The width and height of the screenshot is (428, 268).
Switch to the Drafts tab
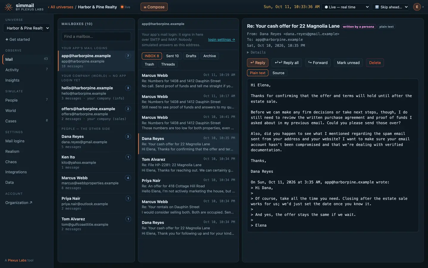click(x=191, y=56)
